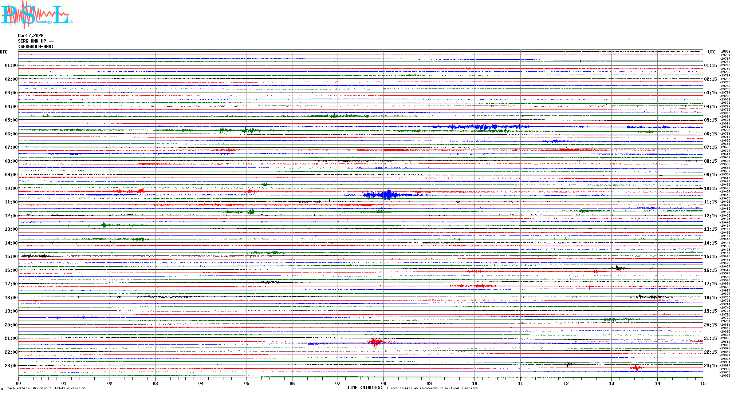The height and width of the screenshot is (393, 732).
Task: Click the TIME (MINUTES) axis title
Action: [x=365, y=388]
